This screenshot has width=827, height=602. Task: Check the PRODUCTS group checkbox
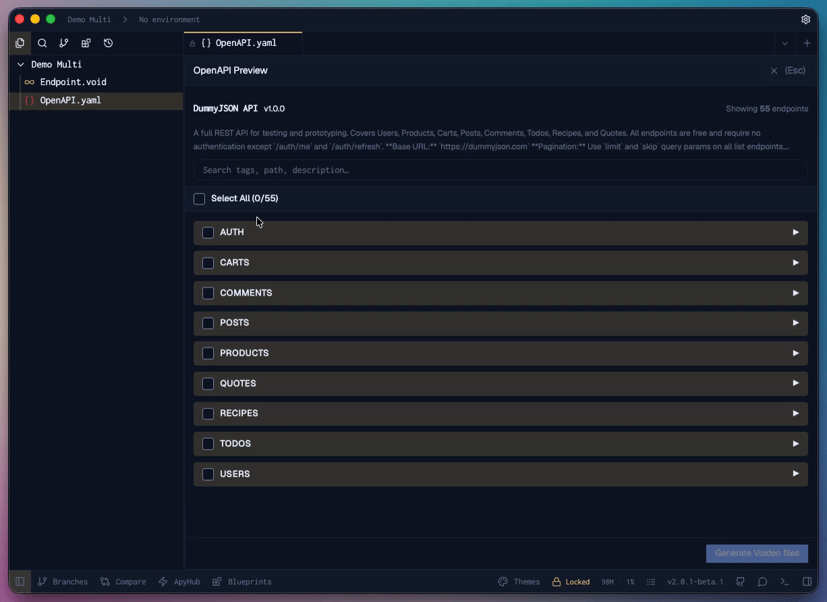click(208, 353)
